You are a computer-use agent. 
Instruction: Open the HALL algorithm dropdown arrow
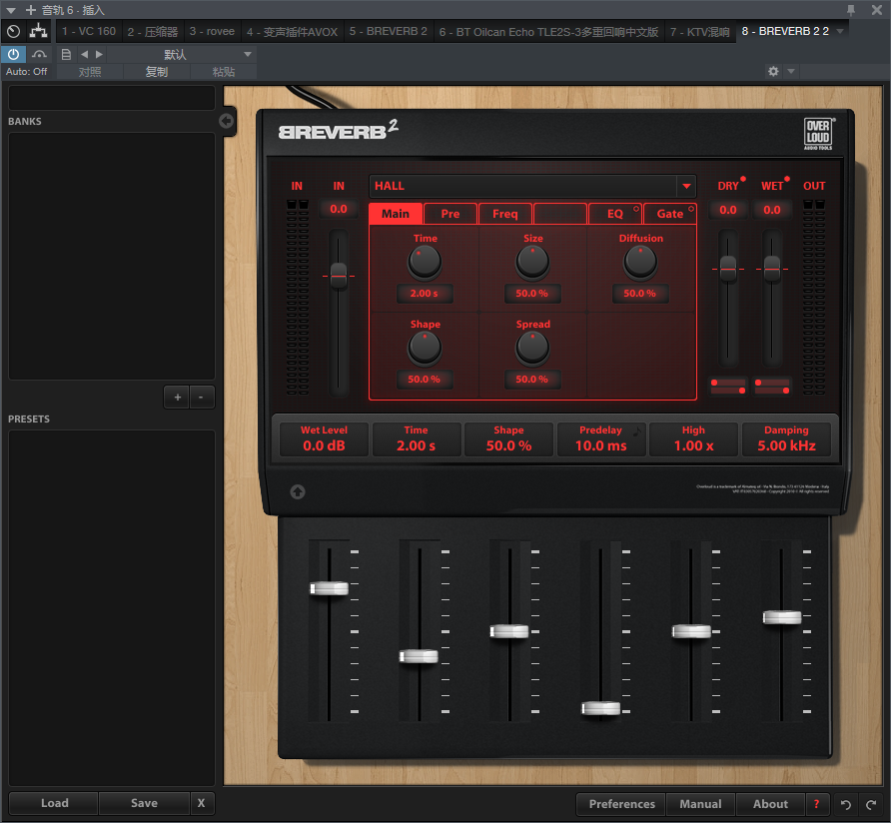click(686, 186)
